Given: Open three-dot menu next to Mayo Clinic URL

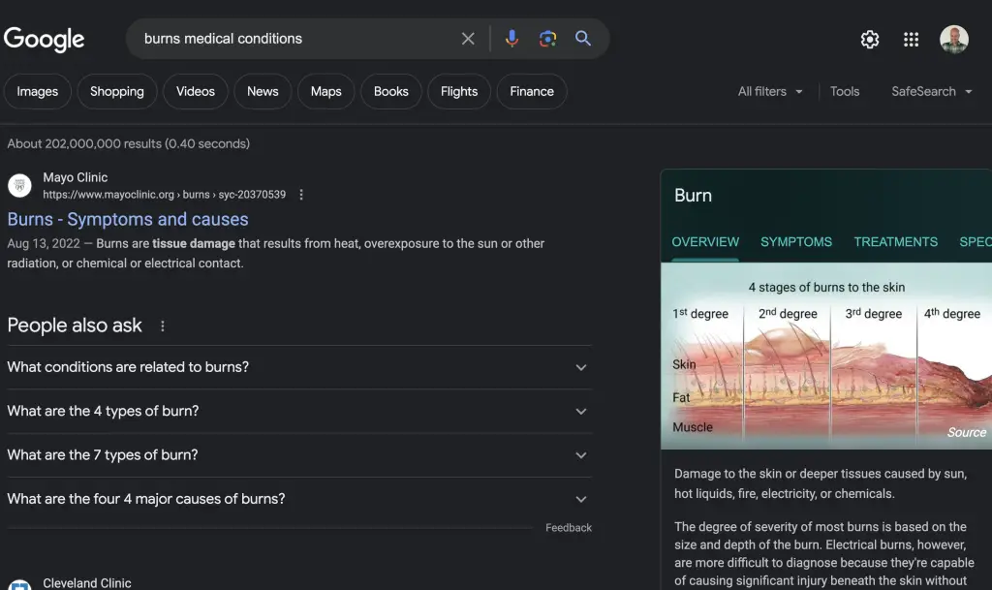Looking at the screenshot, I should click(301, 195).
